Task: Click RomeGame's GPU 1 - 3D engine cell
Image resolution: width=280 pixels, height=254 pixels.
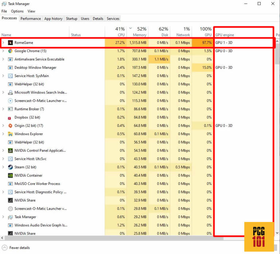Action: click(244, 43)
